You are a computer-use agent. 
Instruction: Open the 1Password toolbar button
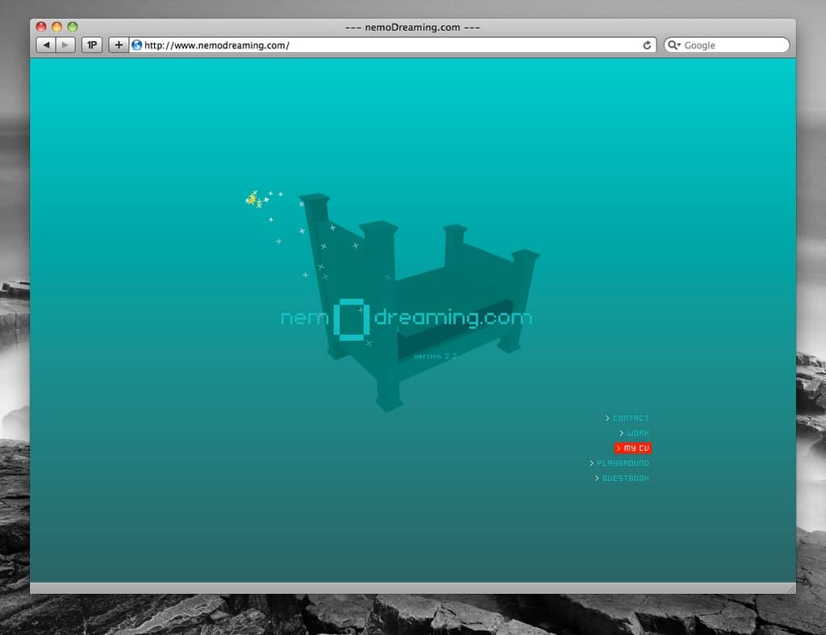pyautogui.click(x=92, y=45)
